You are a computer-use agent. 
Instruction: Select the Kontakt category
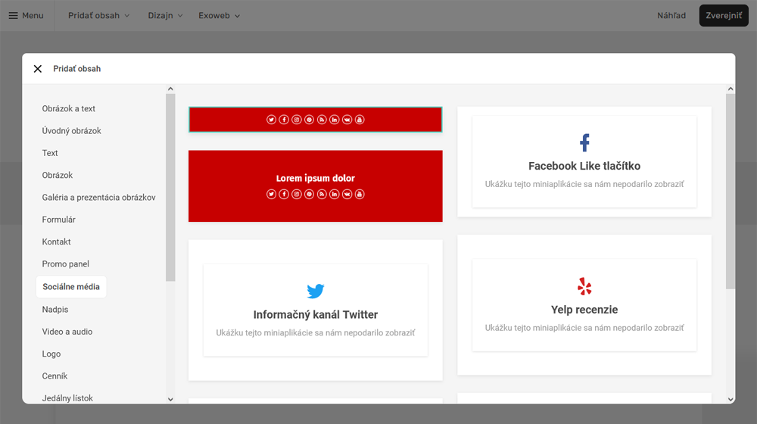coord(57,242)
